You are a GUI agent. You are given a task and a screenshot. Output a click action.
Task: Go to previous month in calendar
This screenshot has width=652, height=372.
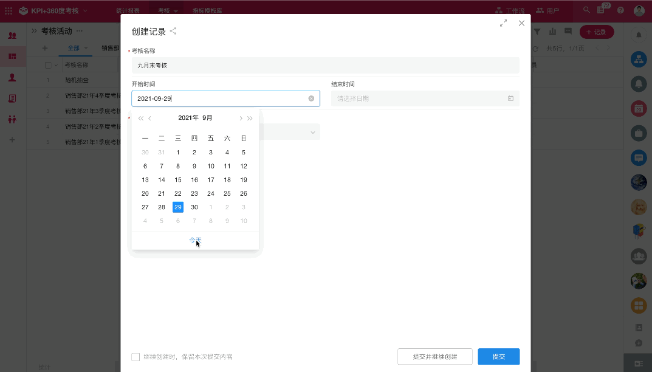pos(150,119)
